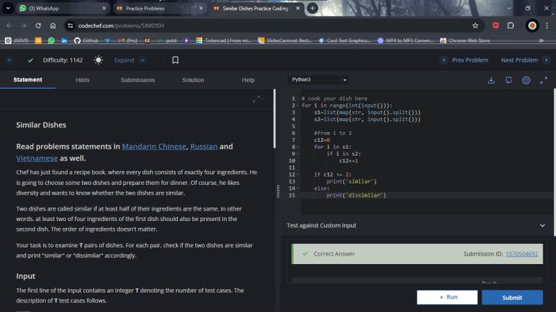Click the Run button
The height and width of the screenshot is (312, 556).
447,297
